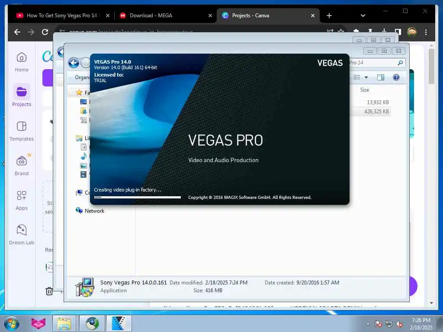The height and width of the screenshot is (332, 443).
Task: Open Canva Home in sidebar
Action: [22, 62]
